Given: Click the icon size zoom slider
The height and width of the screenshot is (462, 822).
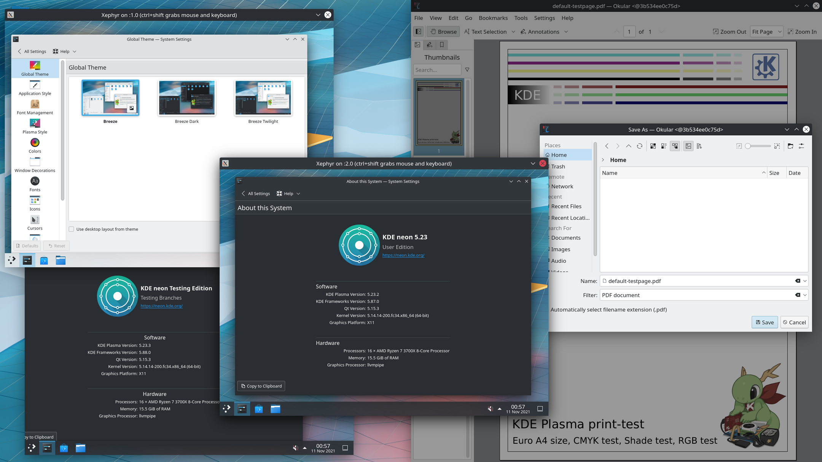Looking at the screenshot, I should click(x=757, y=146).
